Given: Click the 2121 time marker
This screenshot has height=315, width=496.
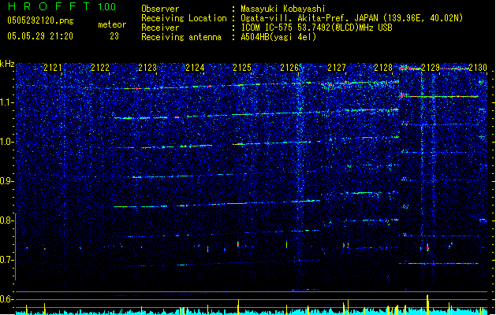Looking at the screenshot, I should 53,68.
